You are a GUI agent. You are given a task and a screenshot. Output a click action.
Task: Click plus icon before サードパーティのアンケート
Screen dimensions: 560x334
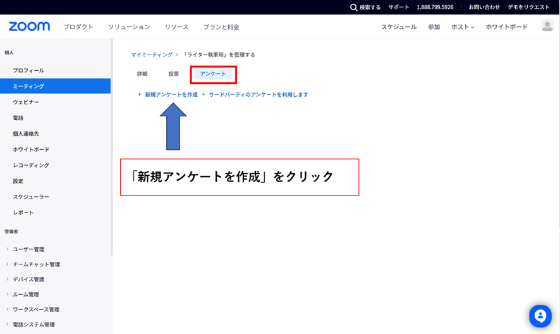click(204, 94)
